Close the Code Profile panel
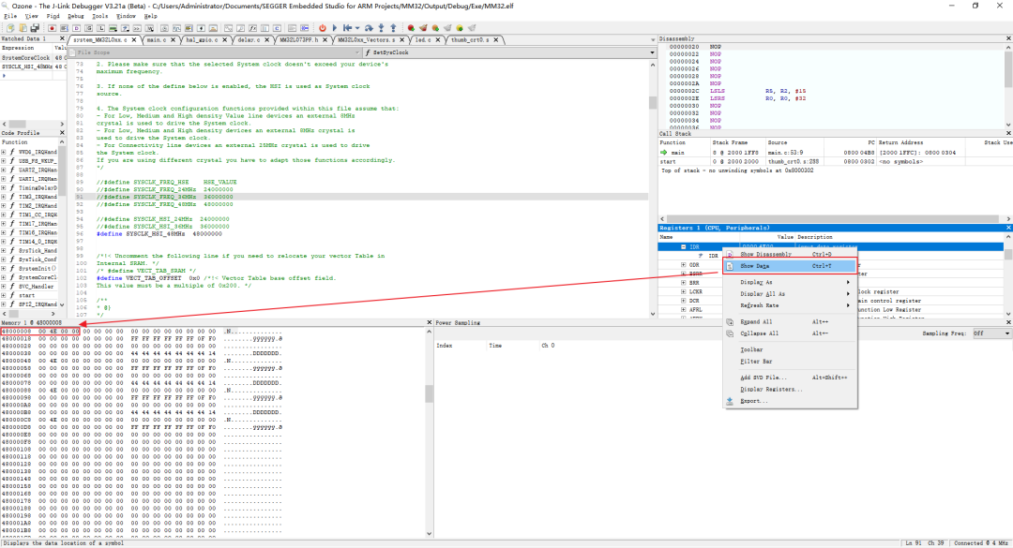The image size is (1013, 548). click(x=62, y=133)
